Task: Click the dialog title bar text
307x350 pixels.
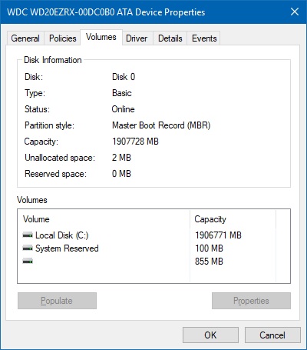Action: (106, 12)
